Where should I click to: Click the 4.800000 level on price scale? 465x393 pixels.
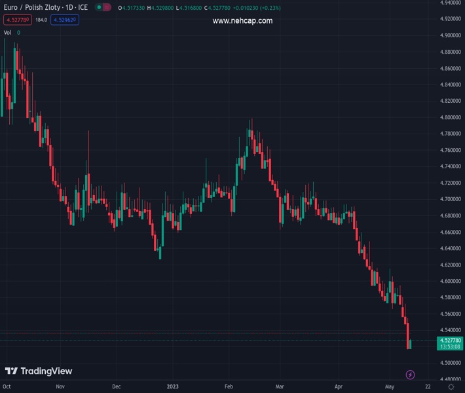tap(451, 118)
